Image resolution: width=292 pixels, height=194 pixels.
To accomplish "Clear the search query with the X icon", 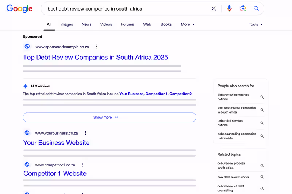I will [x=214, y=8].
